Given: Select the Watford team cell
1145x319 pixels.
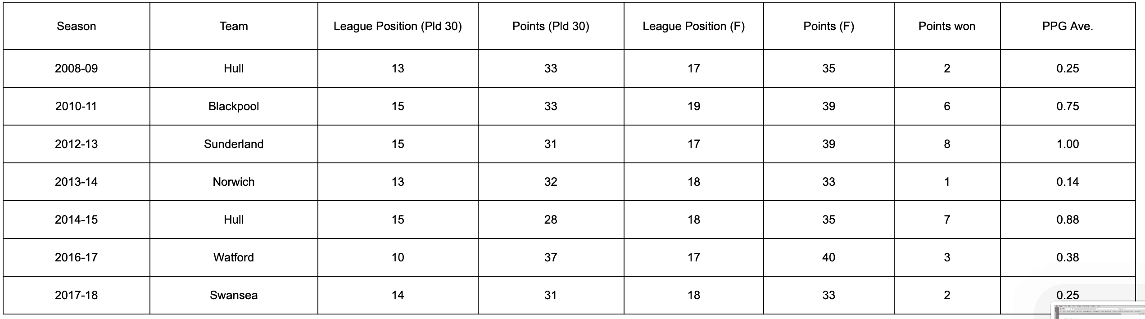Looking at the screenshot, I should click(x=234, y=257).
